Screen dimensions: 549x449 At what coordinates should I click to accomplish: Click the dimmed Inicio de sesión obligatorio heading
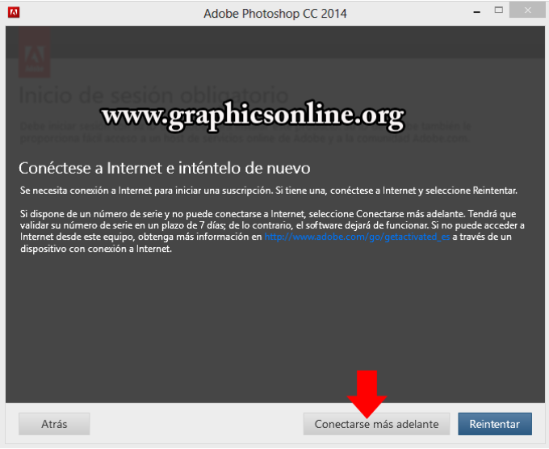tap(153, 95)
